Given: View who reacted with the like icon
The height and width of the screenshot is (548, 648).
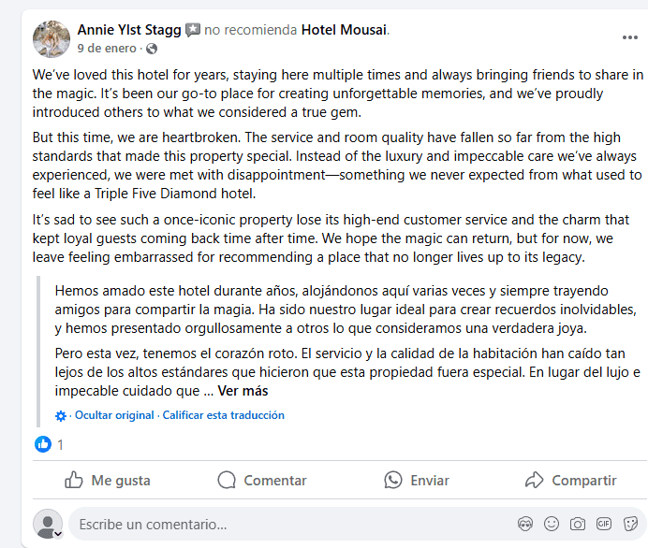Looking at the screenshot, I should coord(43,444).
